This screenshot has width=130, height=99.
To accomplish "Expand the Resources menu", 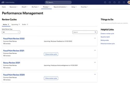I will pos(14,7).
